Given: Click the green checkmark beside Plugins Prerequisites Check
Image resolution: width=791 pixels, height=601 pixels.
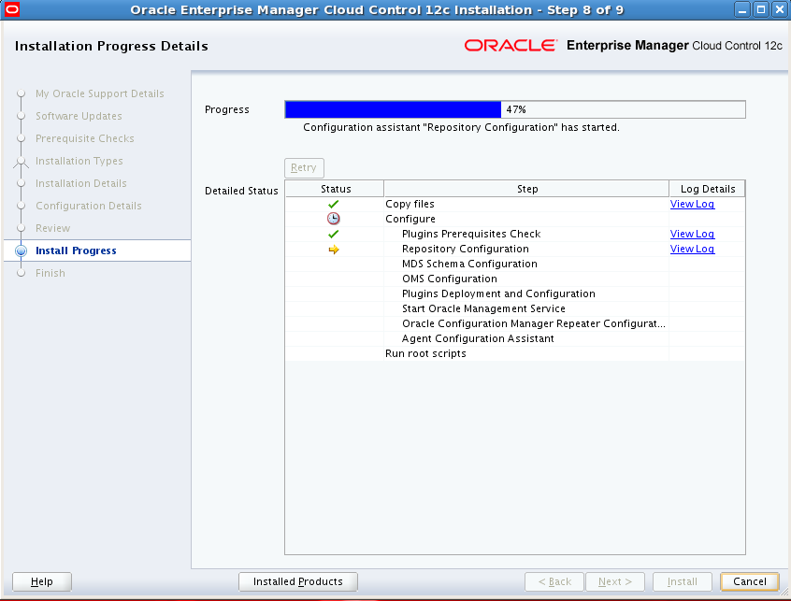Looking at the screenshot, I should point(333,234).
